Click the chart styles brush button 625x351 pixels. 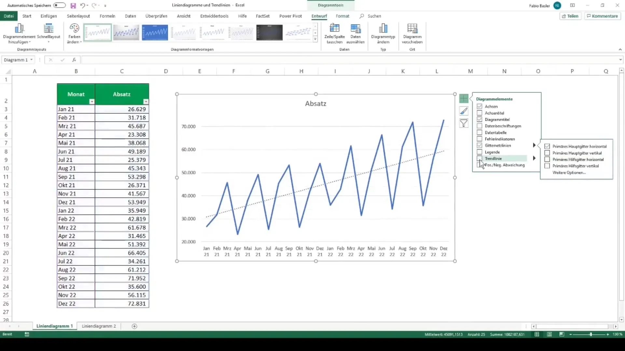[x=464, y=111]
